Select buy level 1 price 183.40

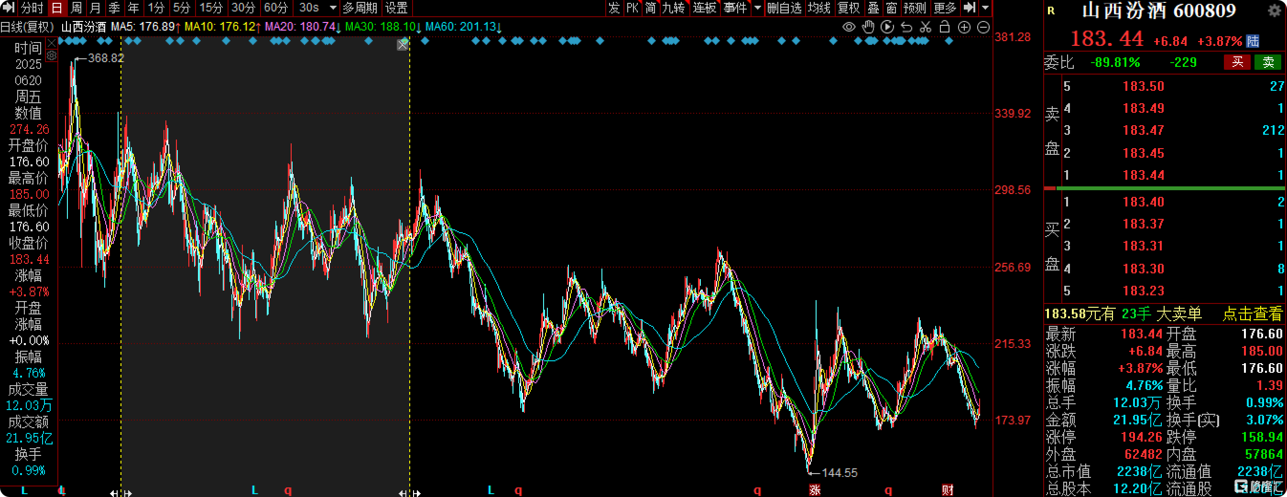1143,202
